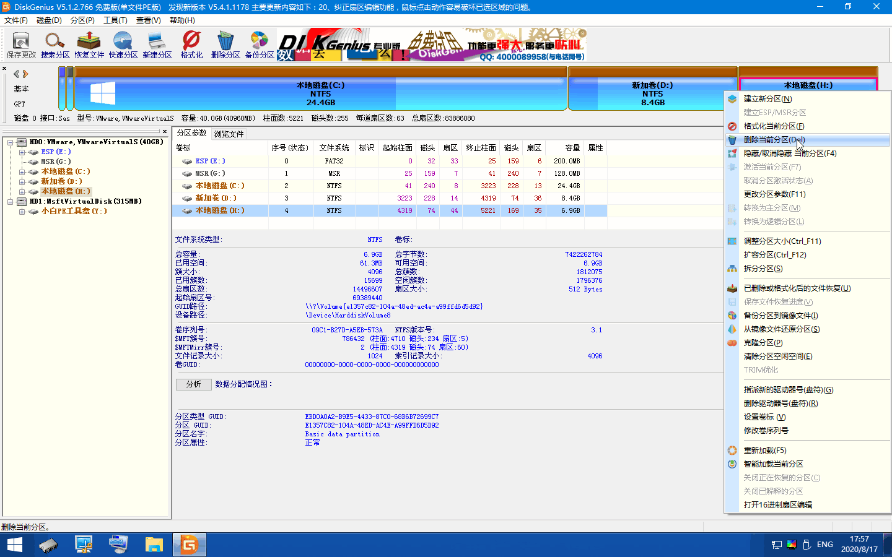The image size is (892, 557).
Task: Open 已删除或格式化后的文件恢复(U) from the context menu
Action: pos(808,288)
